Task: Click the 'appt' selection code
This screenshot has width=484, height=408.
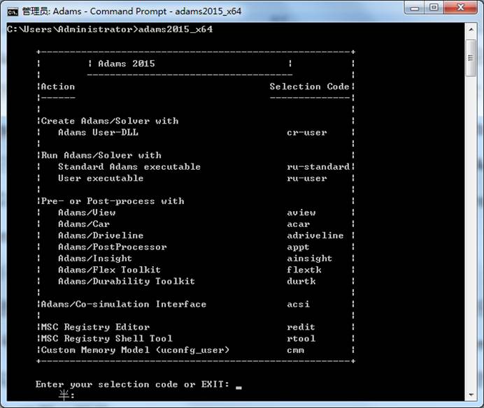Action: point(298,247)
